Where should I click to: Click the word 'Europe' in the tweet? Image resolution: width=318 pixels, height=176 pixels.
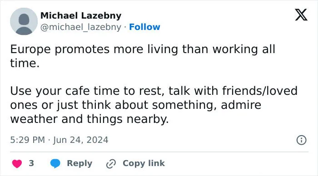(30, 49)
